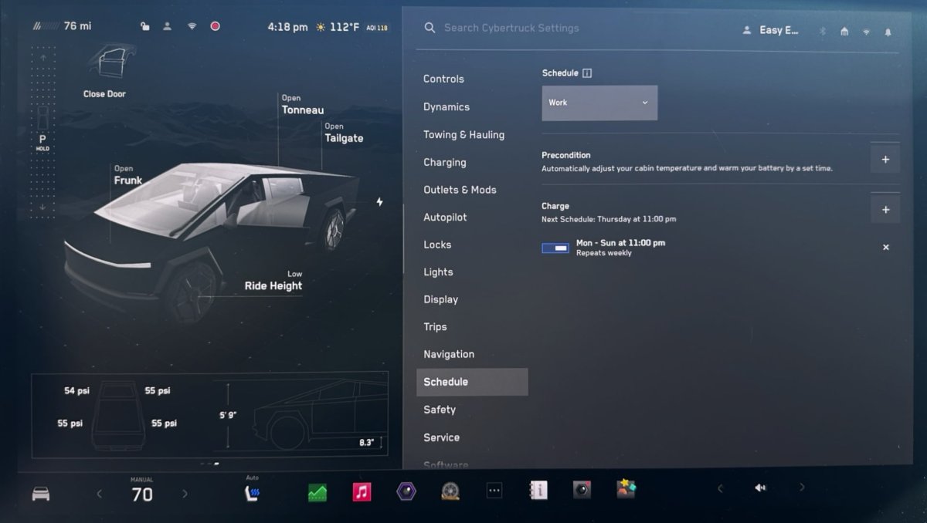Tap the driver profile icon in status bar
Viewport: 927px width, 523px height.
(167, 26)
